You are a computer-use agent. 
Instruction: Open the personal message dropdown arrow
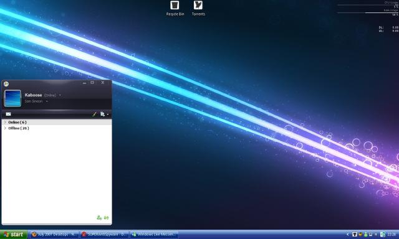[47, 101]
